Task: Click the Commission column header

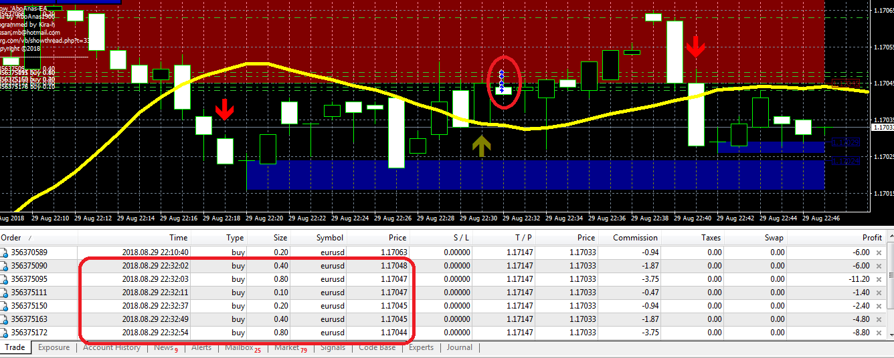Action: tap(635, 237)
